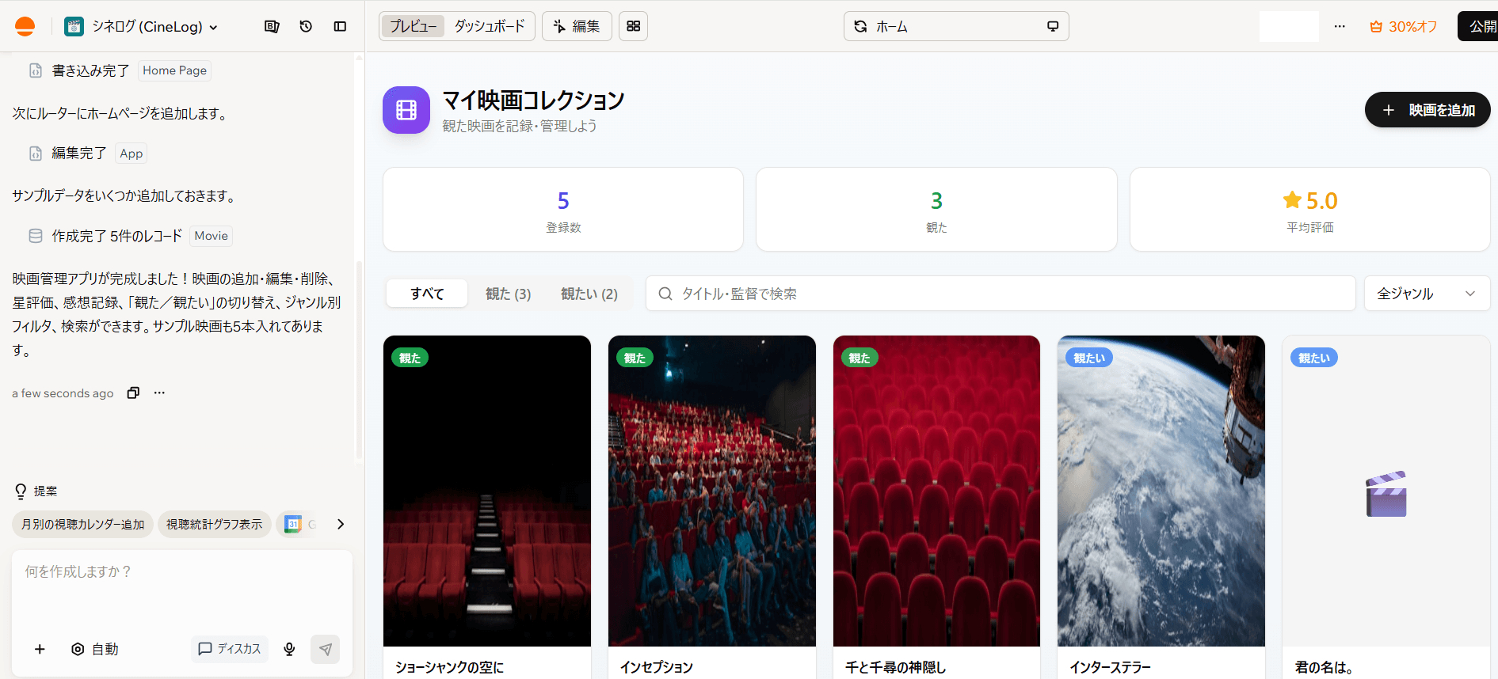Open the Home Page file chip

pyautogui.click(x=174, y=70)
